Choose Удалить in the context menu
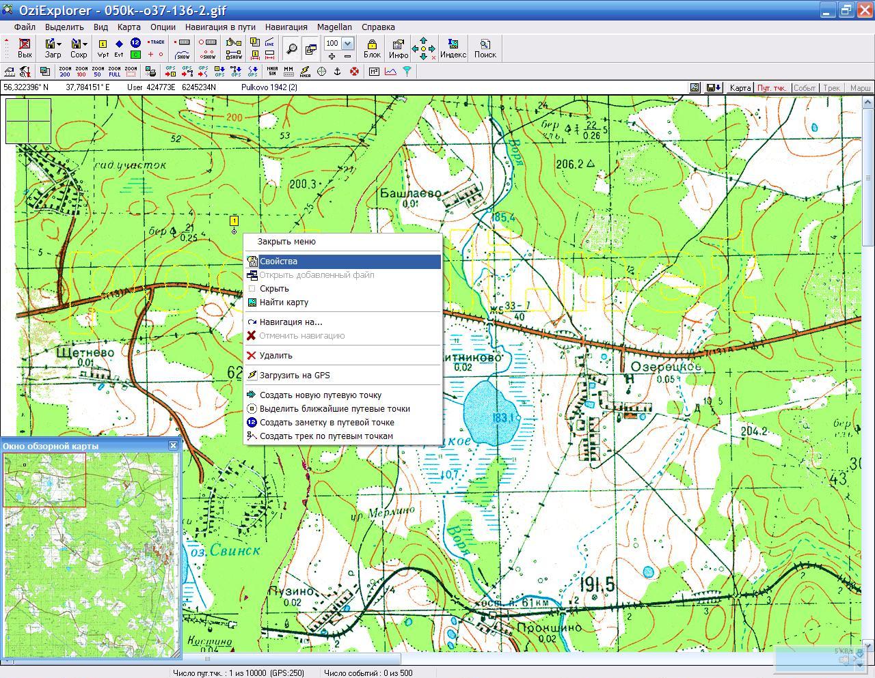 (343, 356)
